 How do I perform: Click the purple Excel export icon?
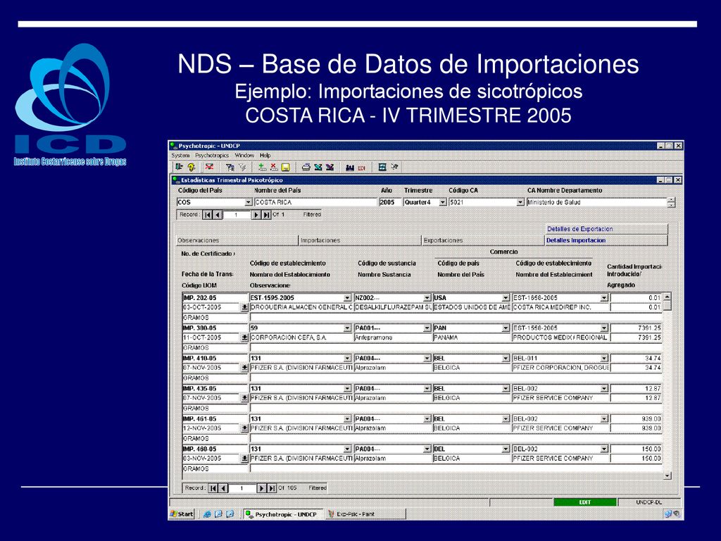point(330,168)
